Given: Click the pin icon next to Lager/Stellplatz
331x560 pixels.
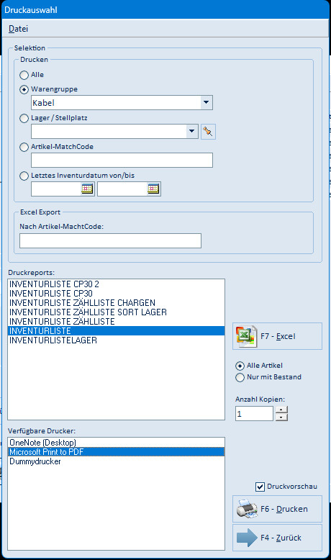Looking at the screenshot, I should [x=208, y=132].
